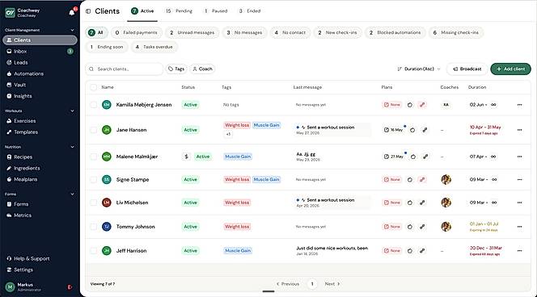Filter by Failed payments
The width and height of the screenshot is (537, 297).
[x=137, y=32]
